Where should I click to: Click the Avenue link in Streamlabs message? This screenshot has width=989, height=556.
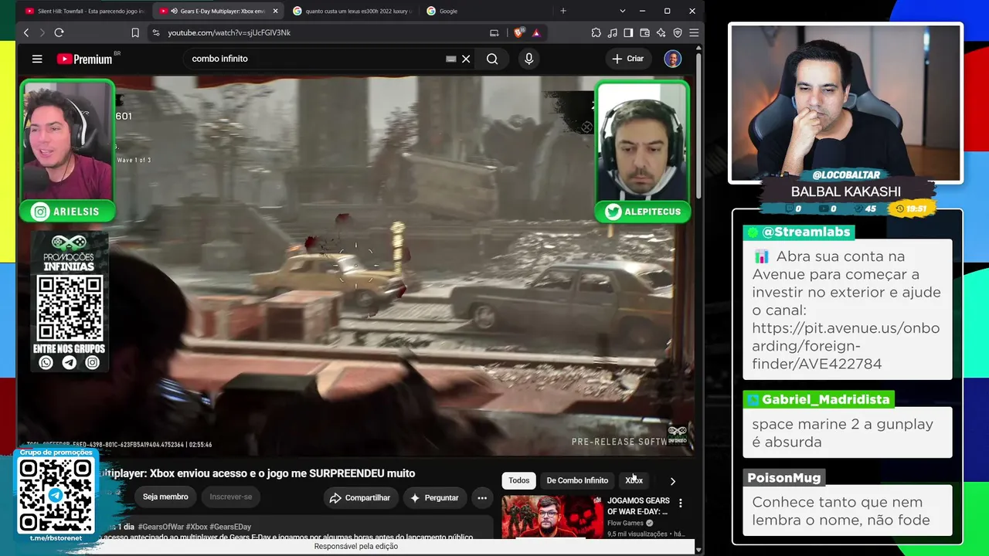click(x=846, y=346)
